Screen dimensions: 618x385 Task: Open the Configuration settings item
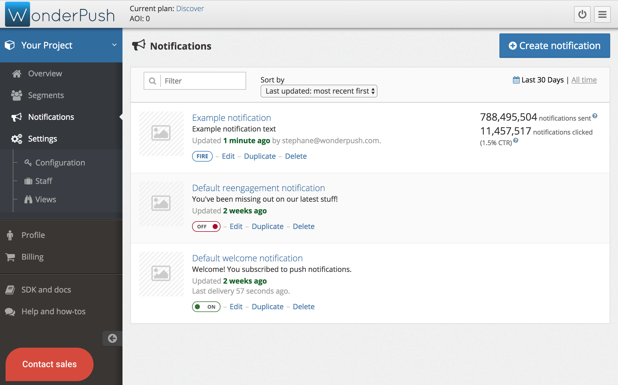point(60,163)
